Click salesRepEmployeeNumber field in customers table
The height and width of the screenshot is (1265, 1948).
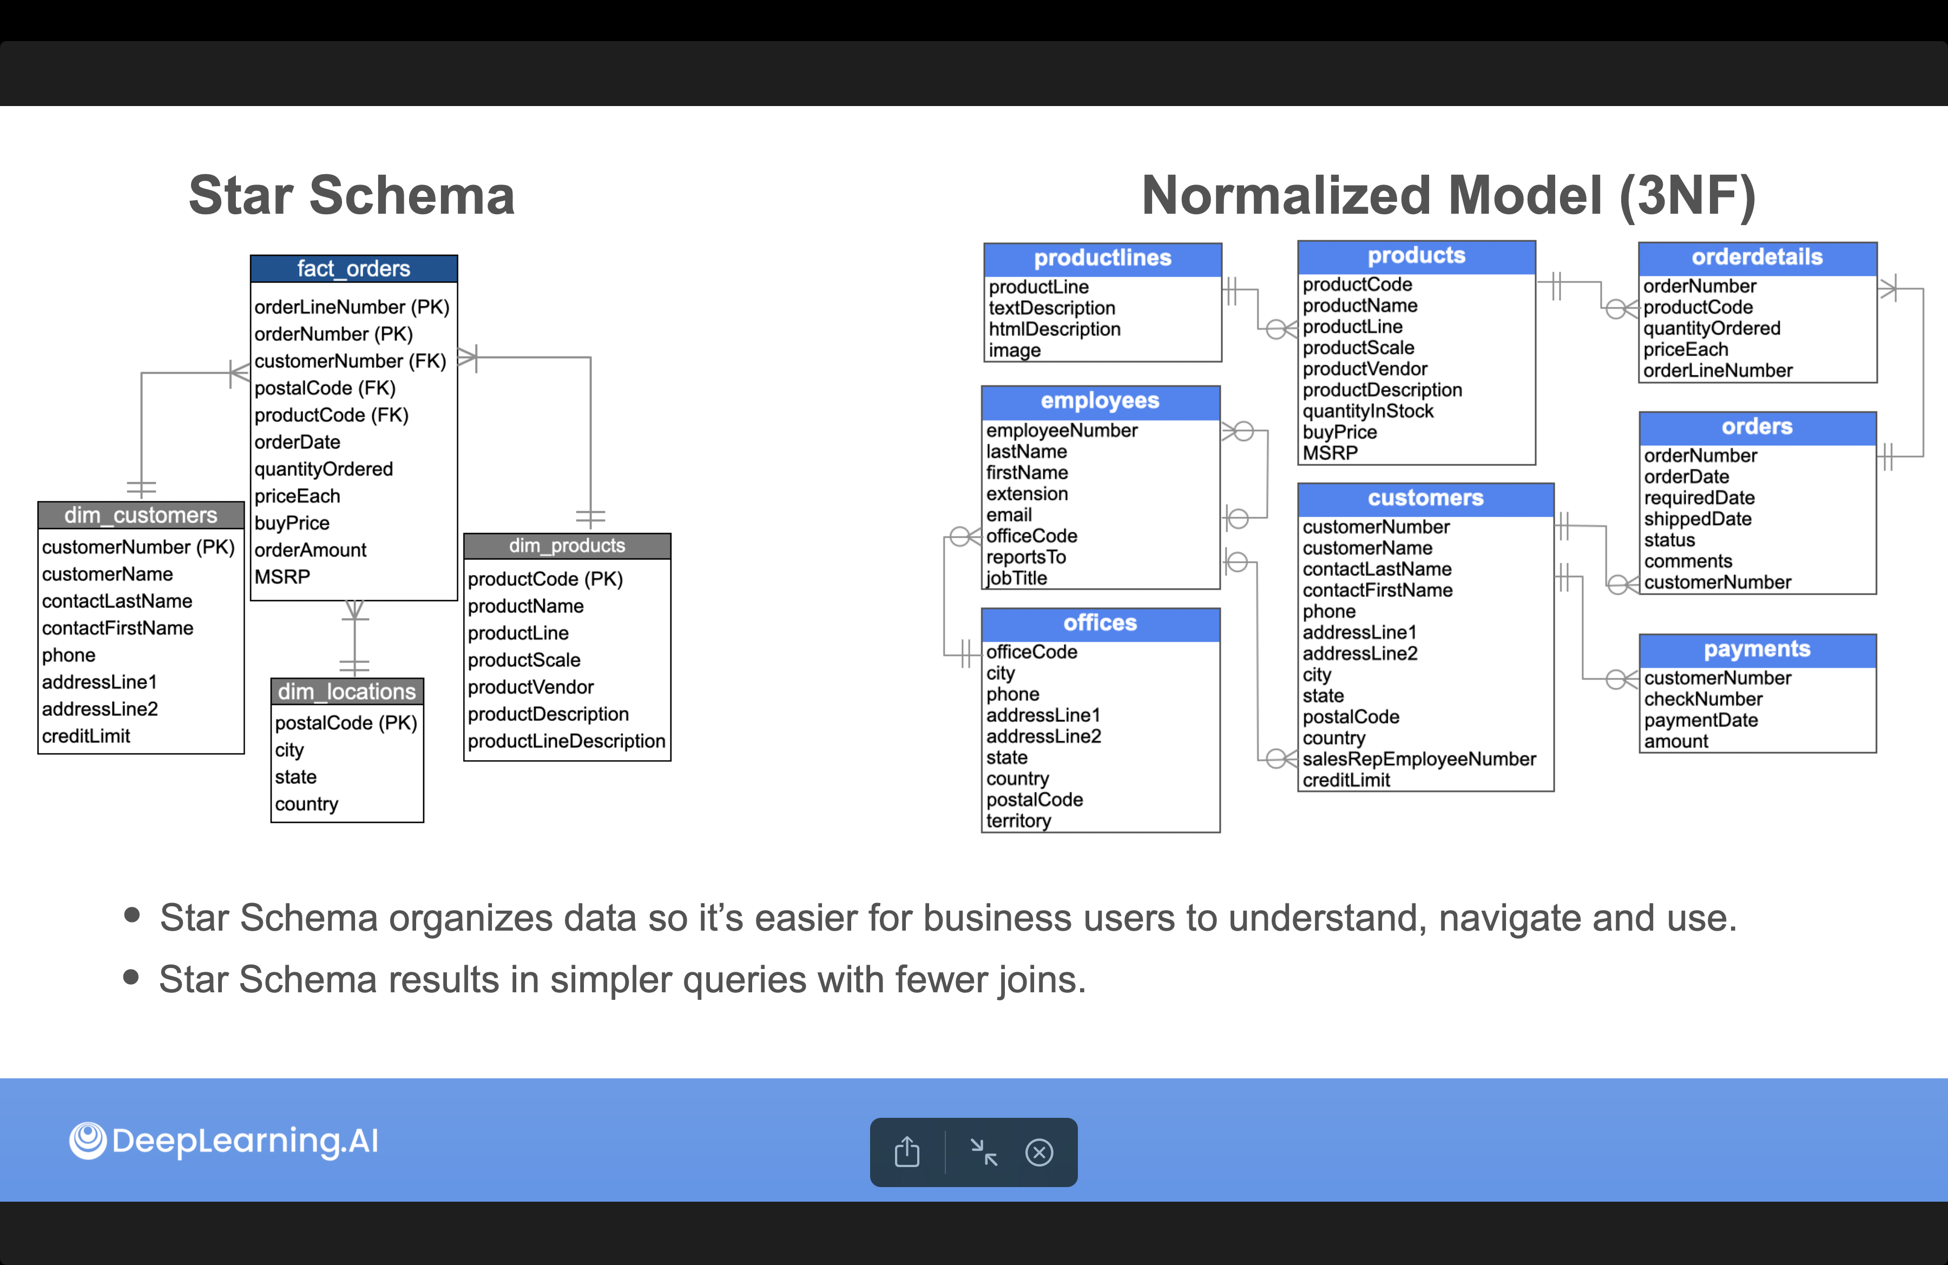[1418, 759]
